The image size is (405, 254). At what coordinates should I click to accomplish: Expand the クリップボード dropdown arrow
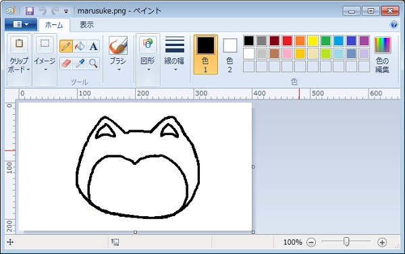(x=28, y=70)
